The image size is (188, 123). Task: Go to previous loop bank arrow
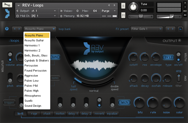15,29
